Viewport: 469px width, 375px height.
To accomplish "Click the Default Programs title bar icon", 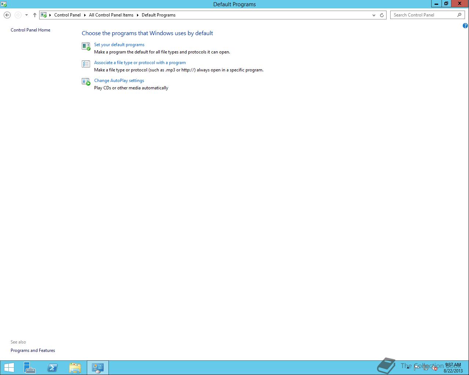I will [x=4, y=4].
